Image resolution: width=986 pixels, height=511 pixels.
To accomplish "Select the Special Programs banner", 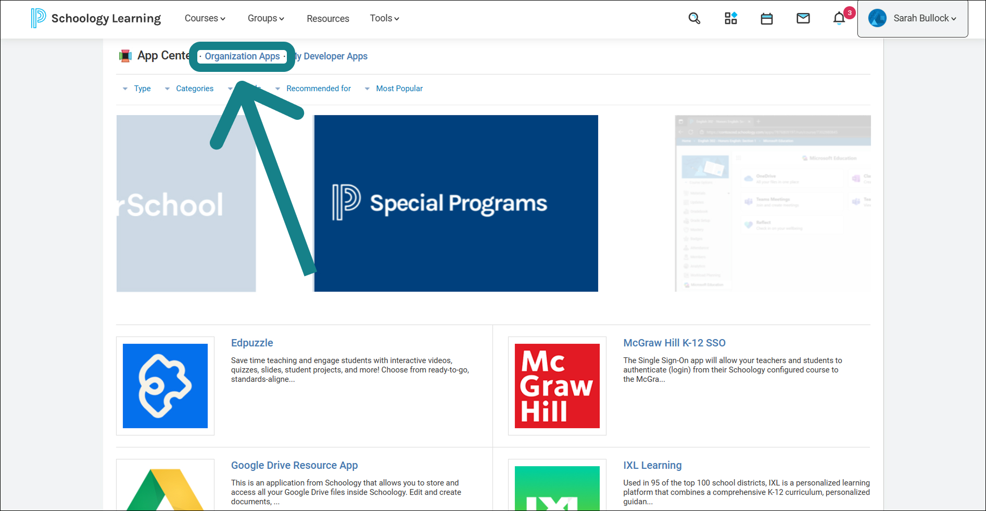I will point(456,203).
